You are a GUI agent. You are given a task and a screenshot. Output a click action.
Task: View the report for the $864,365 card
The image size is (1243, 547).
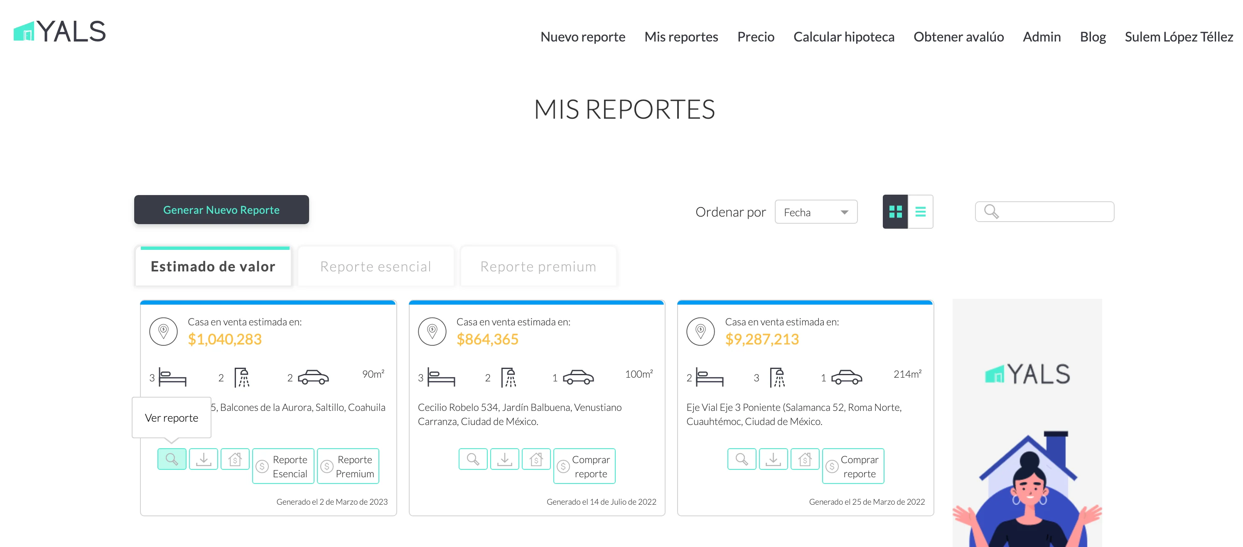pos(472,459)
